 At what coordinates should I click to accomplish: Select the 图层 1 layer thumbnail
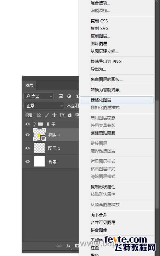tap(39, 148)
